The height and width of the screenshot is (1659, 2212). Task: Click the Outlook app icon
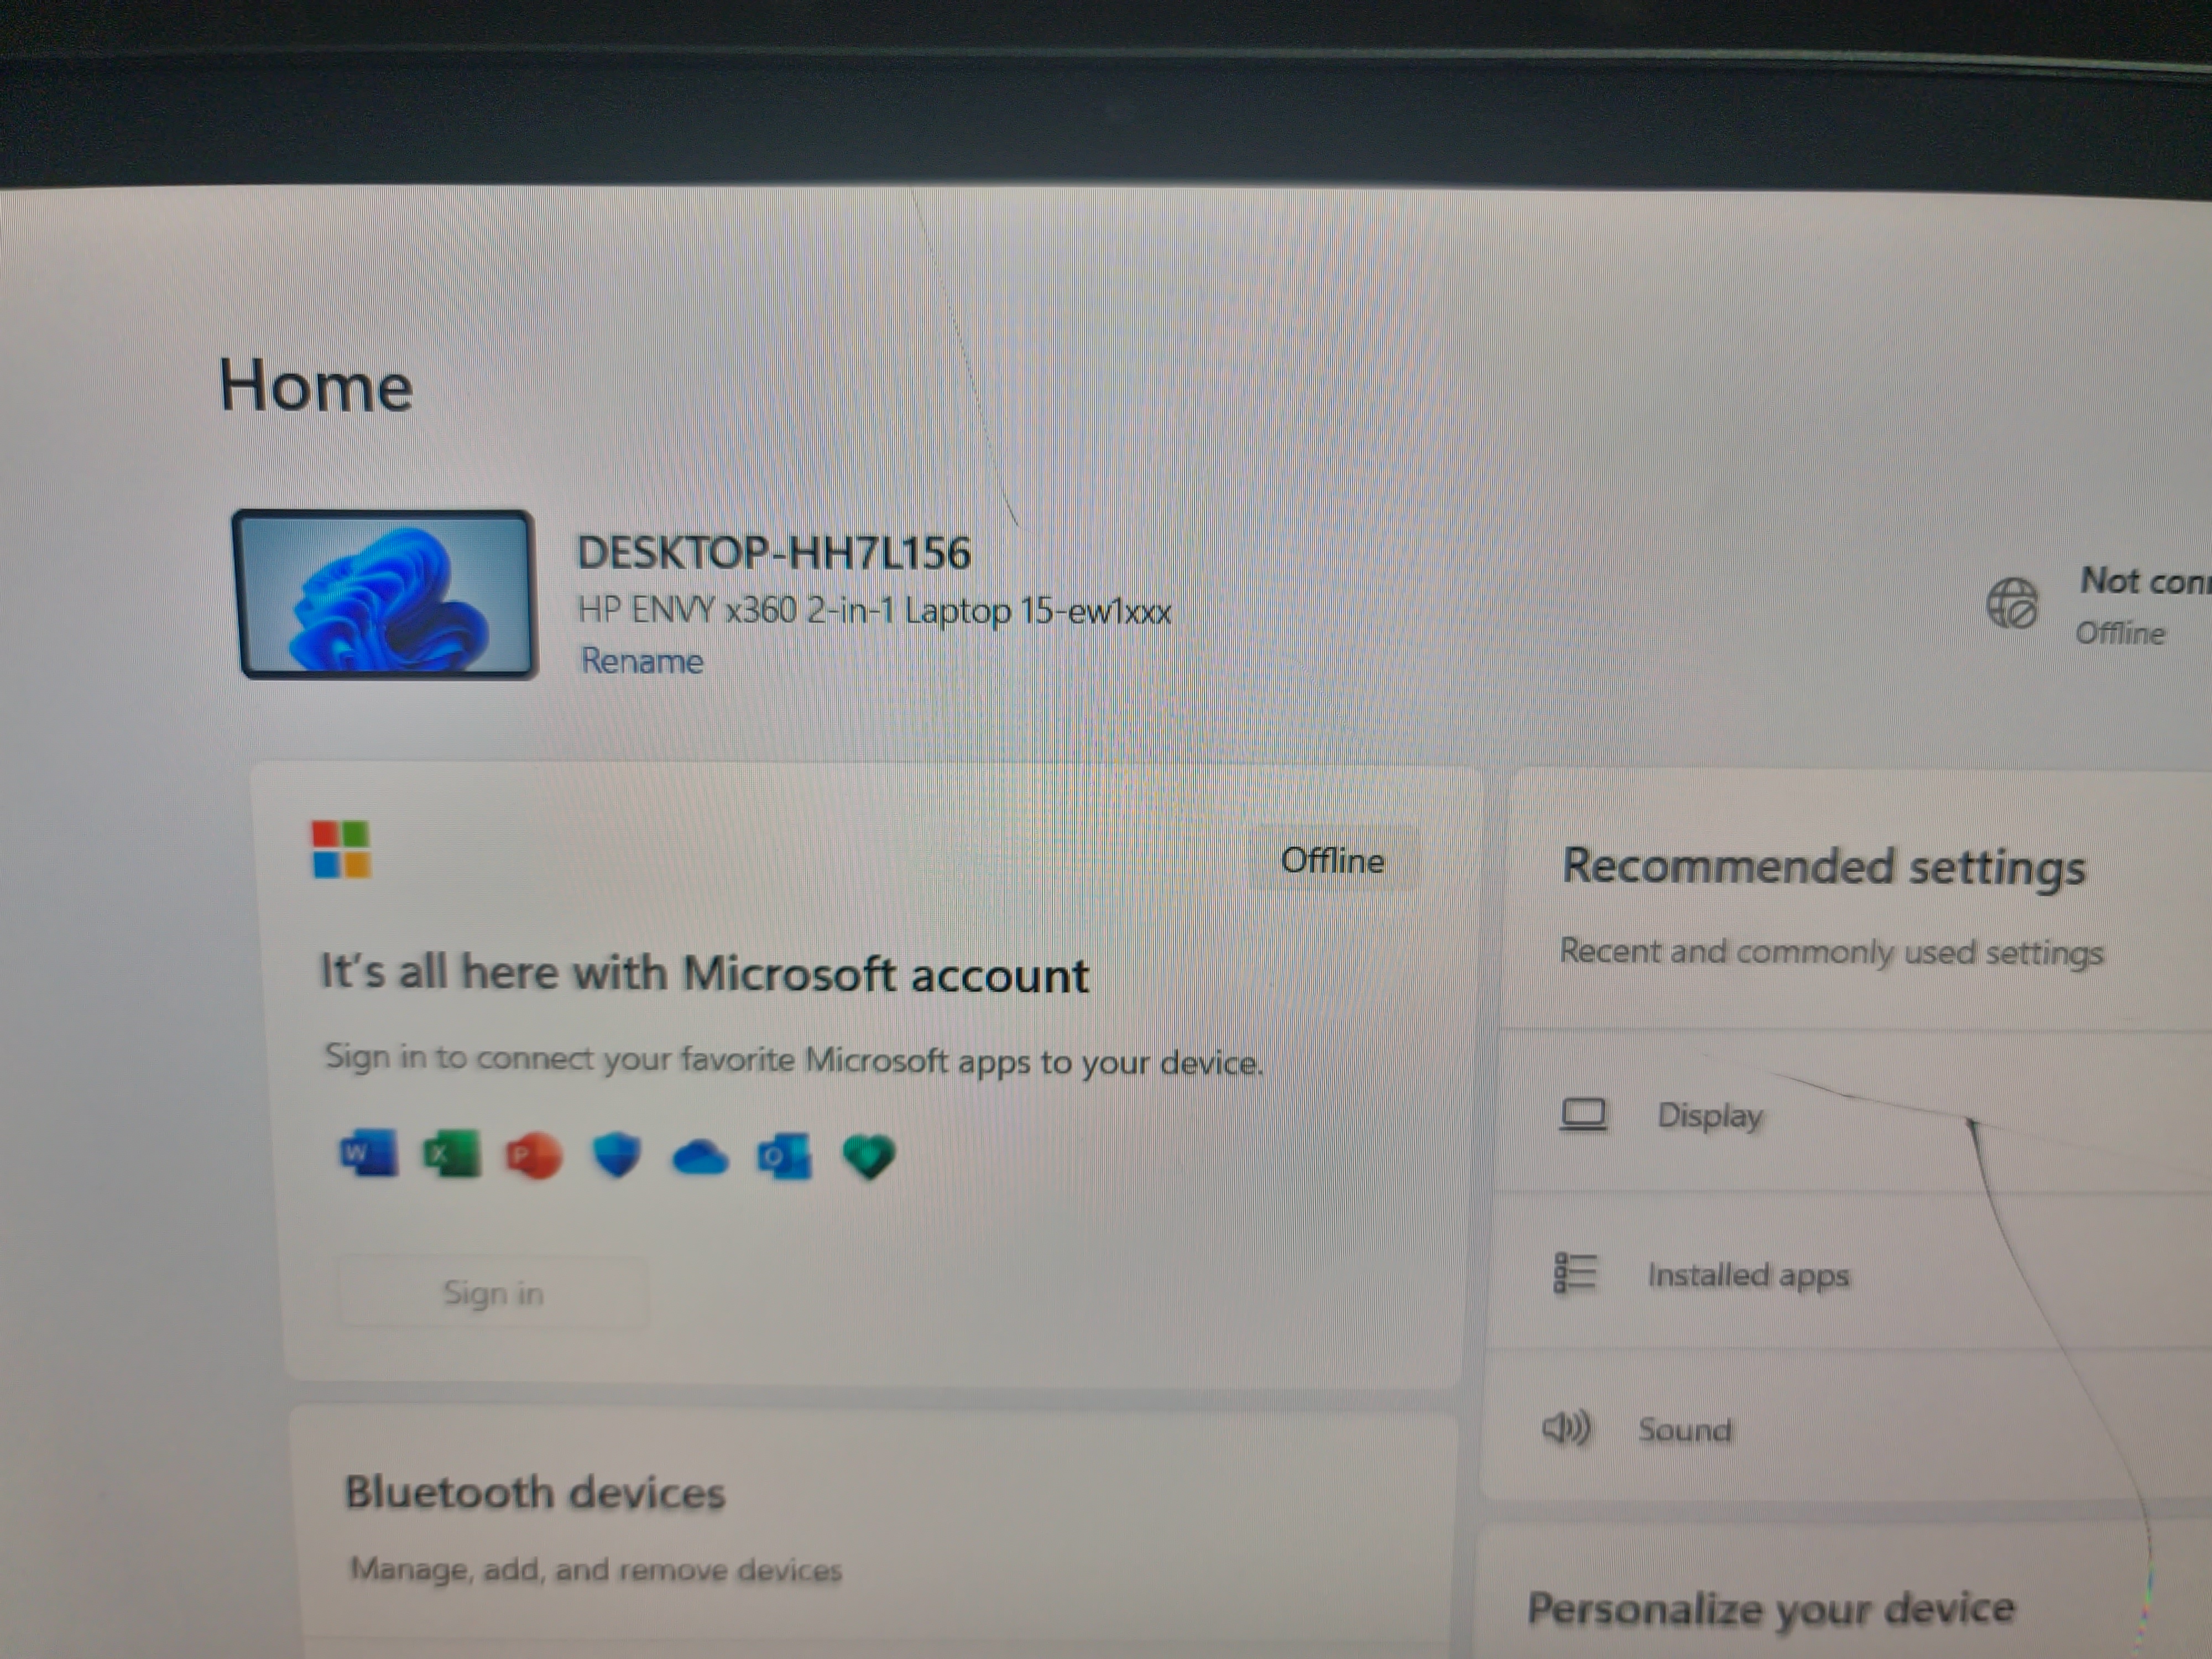pos(784,1158)
